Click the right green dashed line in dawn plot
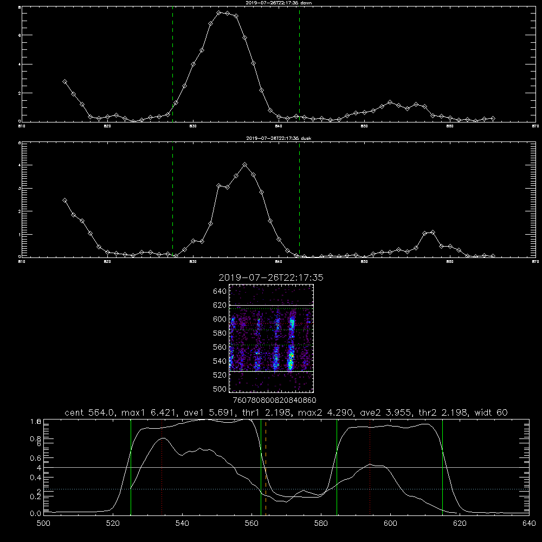The width and height of the screenshot is (542, 542). tap(299, 64)
